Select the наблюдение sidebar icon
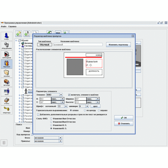Viewport: 168px width, 168px height. 6,55
